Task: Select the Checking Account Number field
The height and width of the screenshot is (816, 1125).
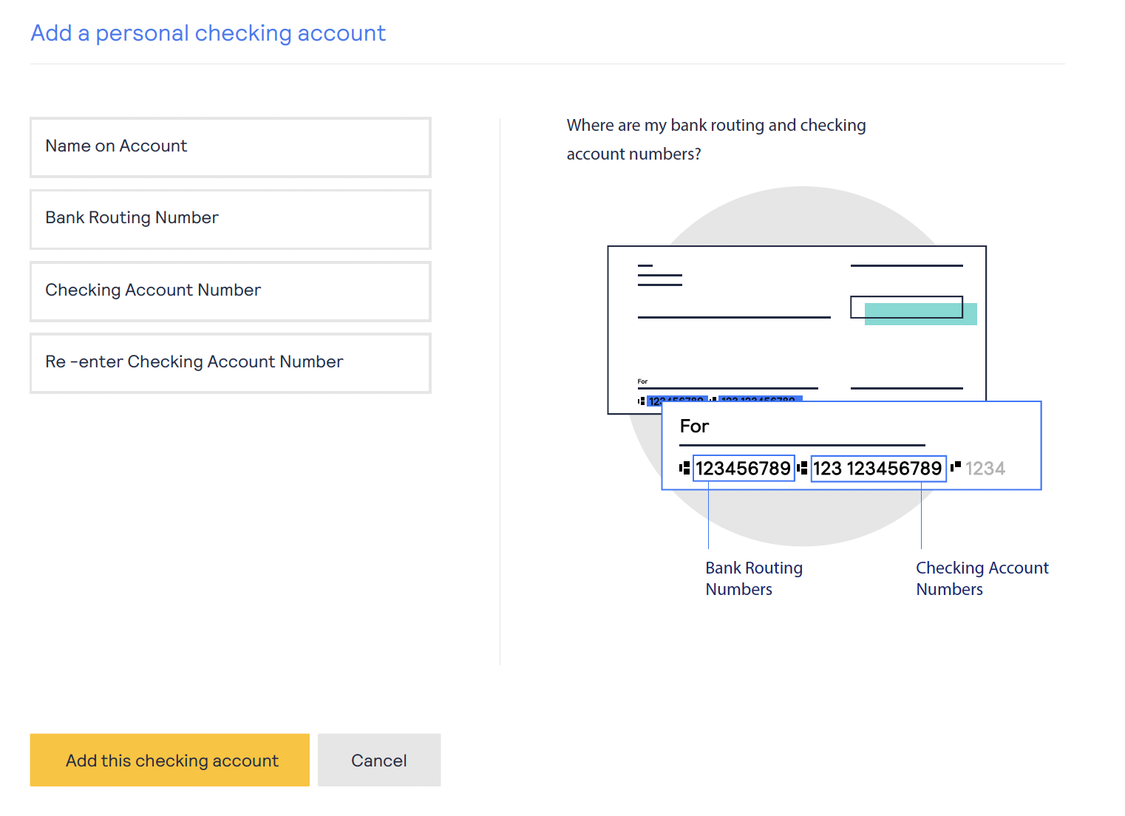Action: [231, 291]
